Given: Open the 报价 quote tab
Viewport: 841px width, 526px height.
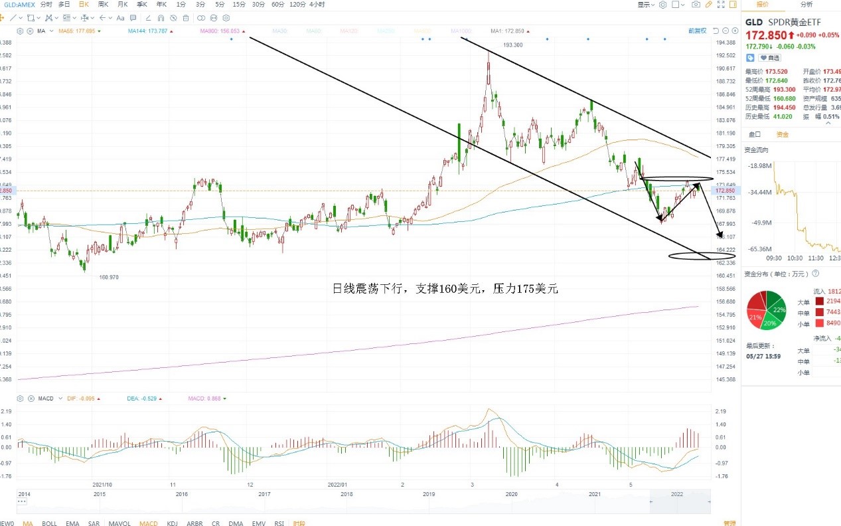Looking at the screenshot, I should (x=763, y=5).
